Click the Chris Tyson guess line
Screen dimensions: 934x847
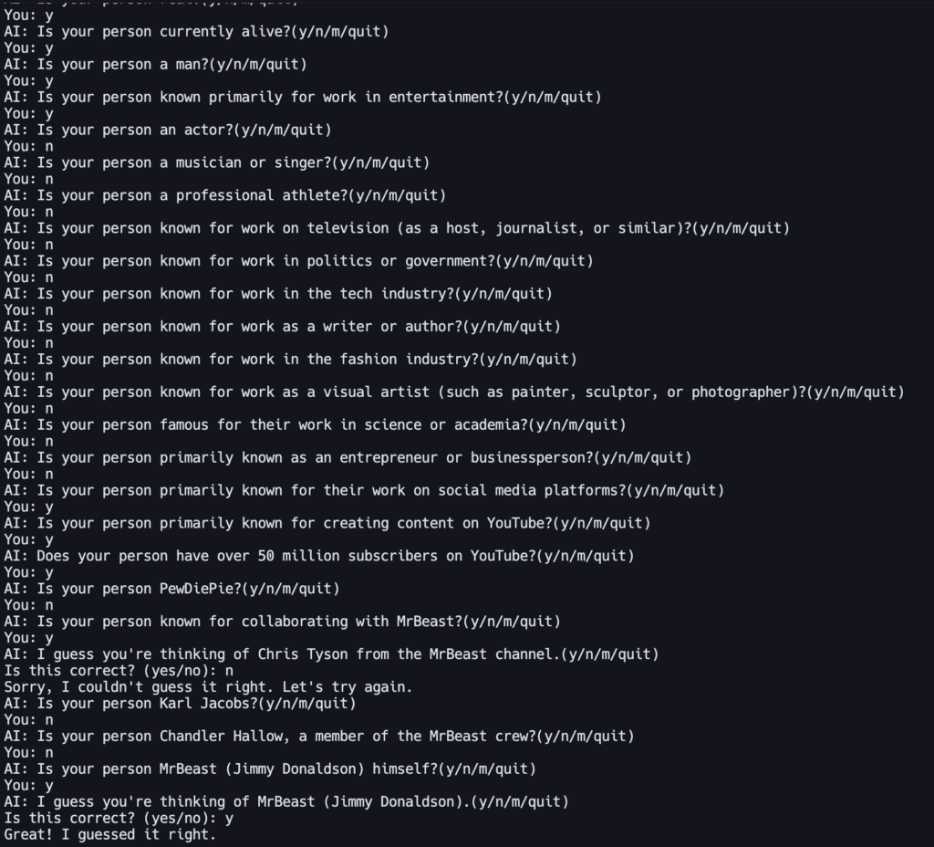pos(331,654)
